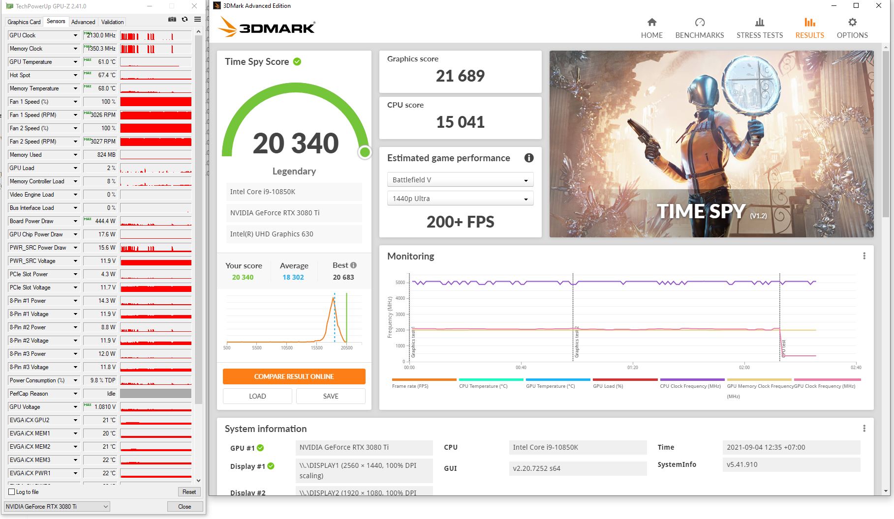Toggle CPU Clock Frequency legend series

tap(692, 383)
